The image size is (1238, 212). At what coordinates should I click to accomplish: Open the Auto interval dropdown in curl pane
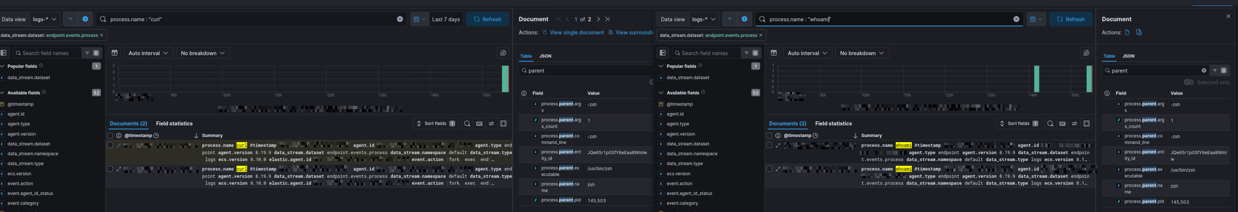[x=148, y=53]
